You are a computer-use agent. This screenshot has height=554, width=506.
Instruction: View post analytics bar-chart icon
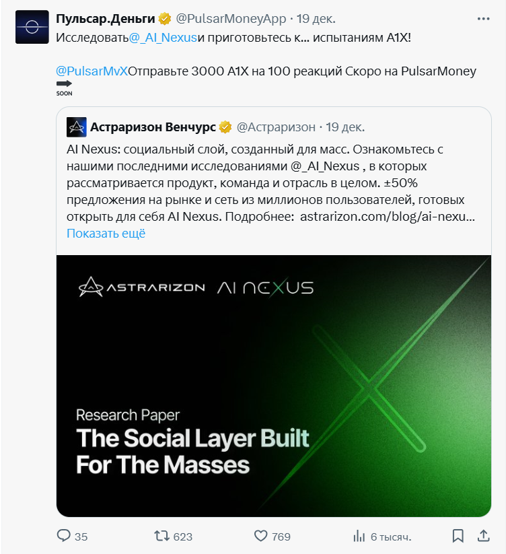359,536
